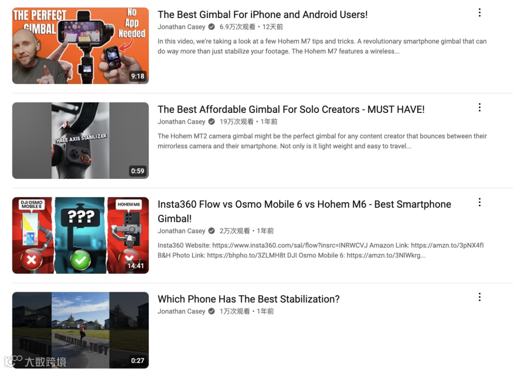Visit Jonathan Casey channel under Which Phone video
Viewport: 513px width, 371px height.
181,311
